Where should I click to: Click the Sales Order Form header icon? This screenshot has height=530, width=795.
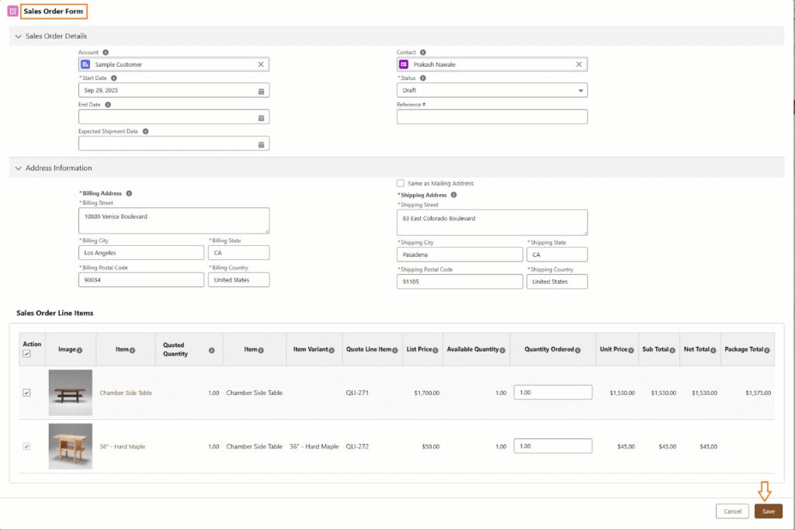(x=12, y=12)
